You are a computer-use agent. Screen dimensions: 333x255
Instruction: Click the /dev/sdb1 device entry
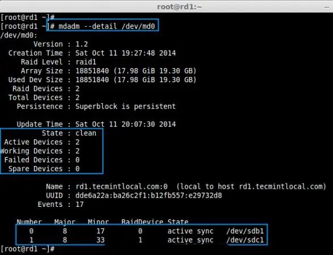point(245,231)
